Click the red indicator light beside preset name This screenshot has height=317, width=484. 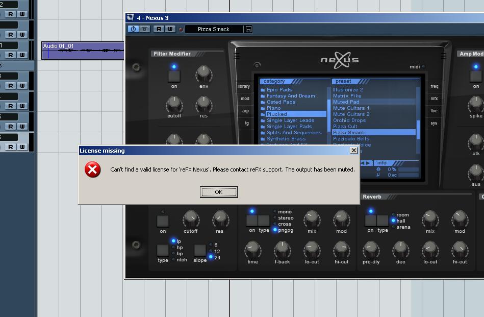[181, 30]
